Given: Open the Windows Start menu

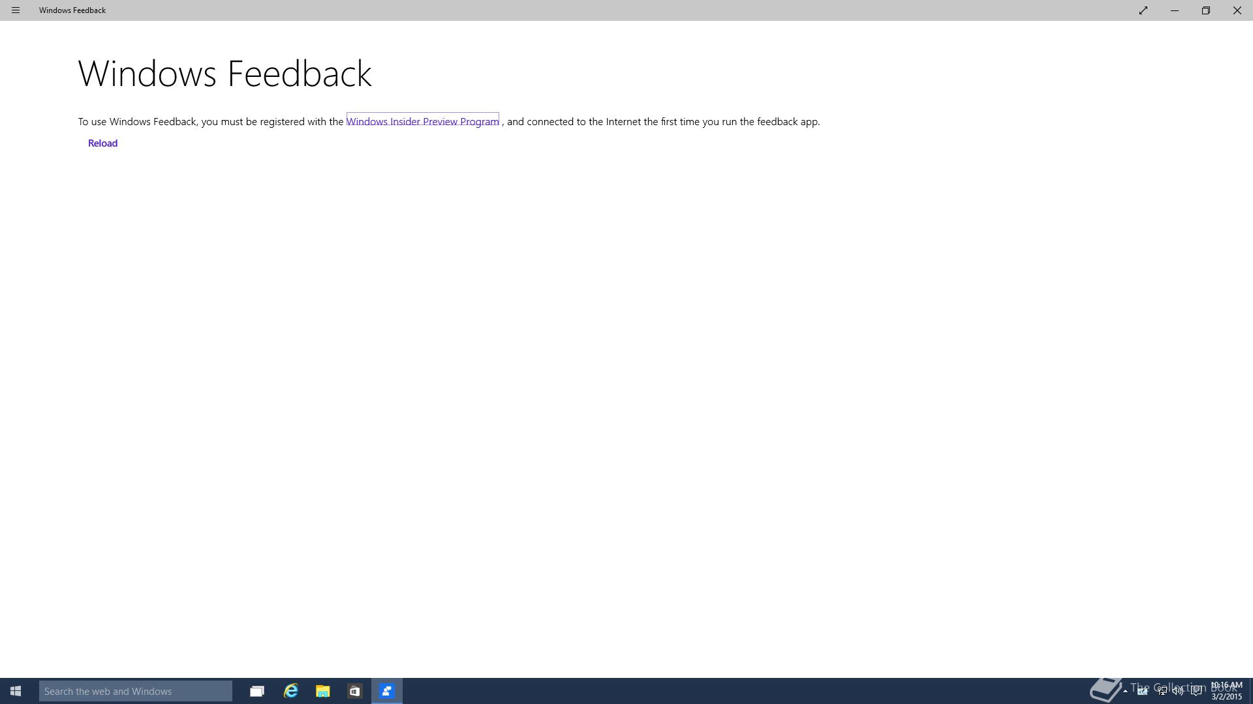Looking at the screenshot, I should tap(16, 691).
